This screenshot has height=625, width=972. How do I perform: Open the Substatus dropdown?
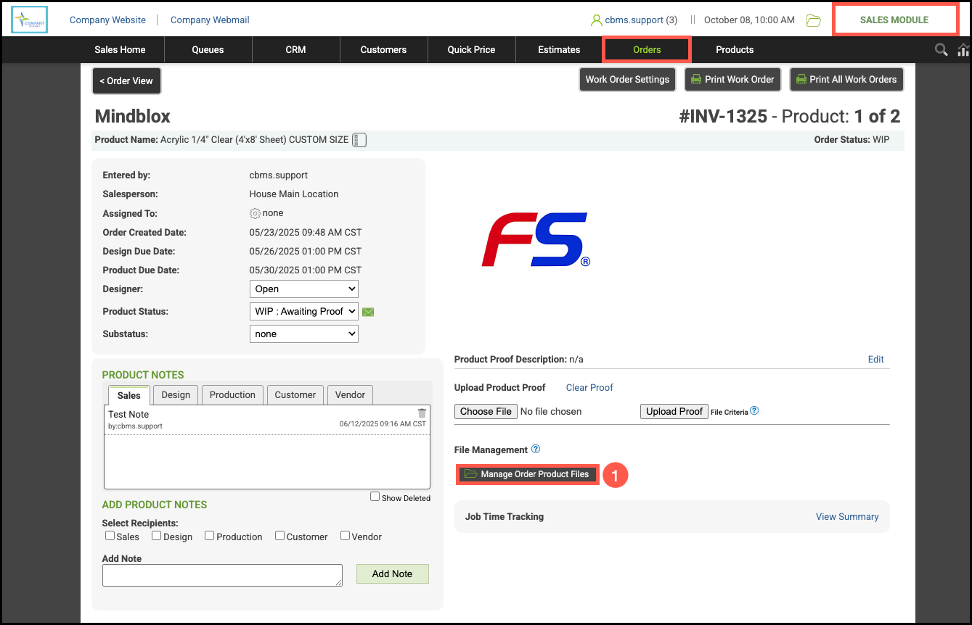pyautogui.click(x=303, y=334)
